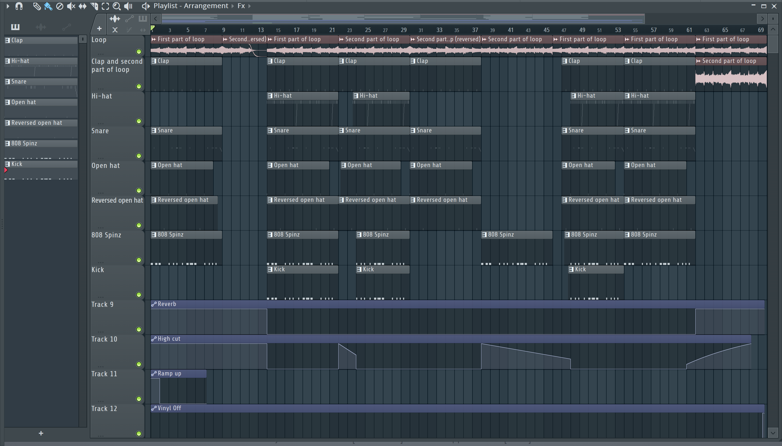
Task: Click the curve icon beside the X
Action: tap(129, 30)
